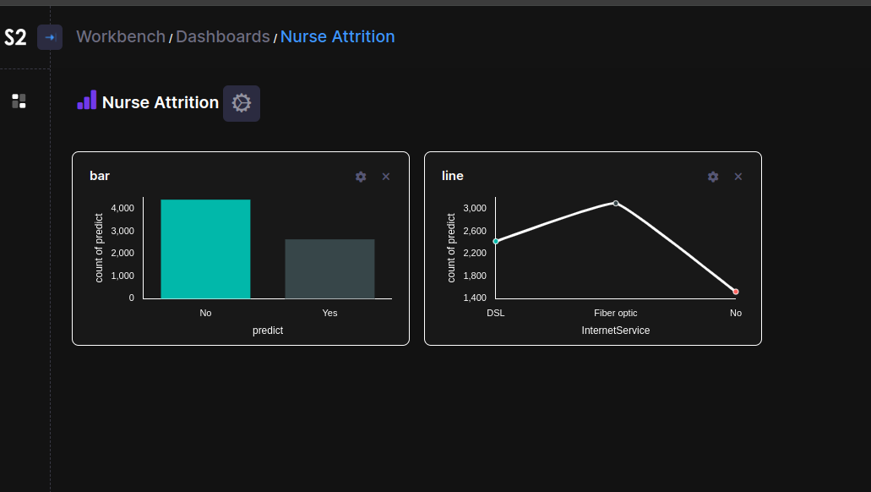
Task: Open settings gear on bar chart card
Action: click(x=361, y=177)
